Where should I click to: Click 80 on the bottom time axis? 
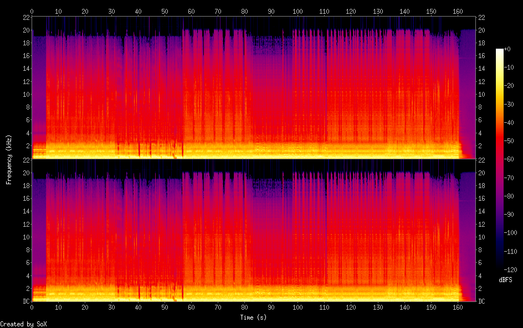click(244, 307)
